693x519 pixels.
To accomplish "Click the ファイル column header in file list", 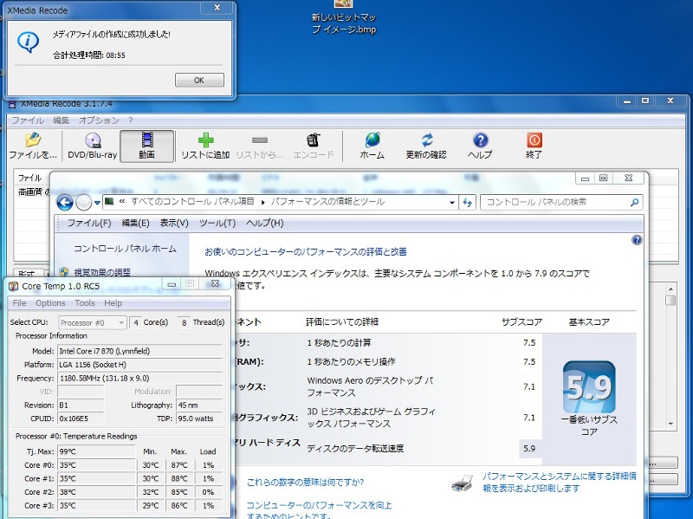I will click(x=30, y=178).
